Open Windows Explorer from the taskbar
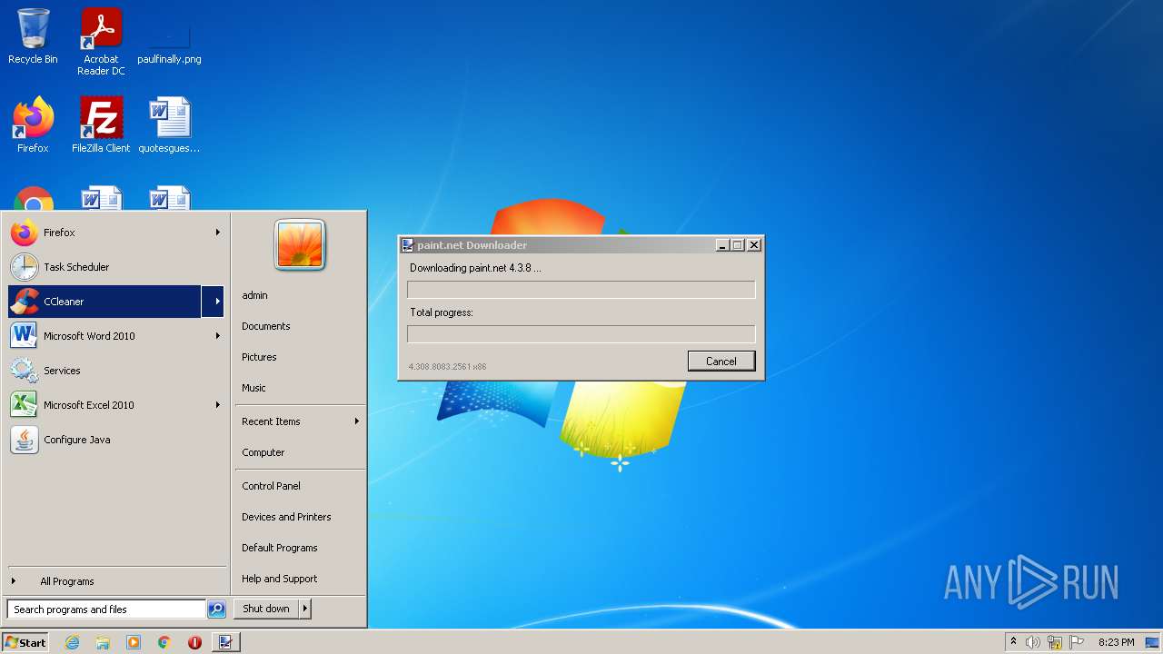 pyautogui.click(x=103, y=642)
